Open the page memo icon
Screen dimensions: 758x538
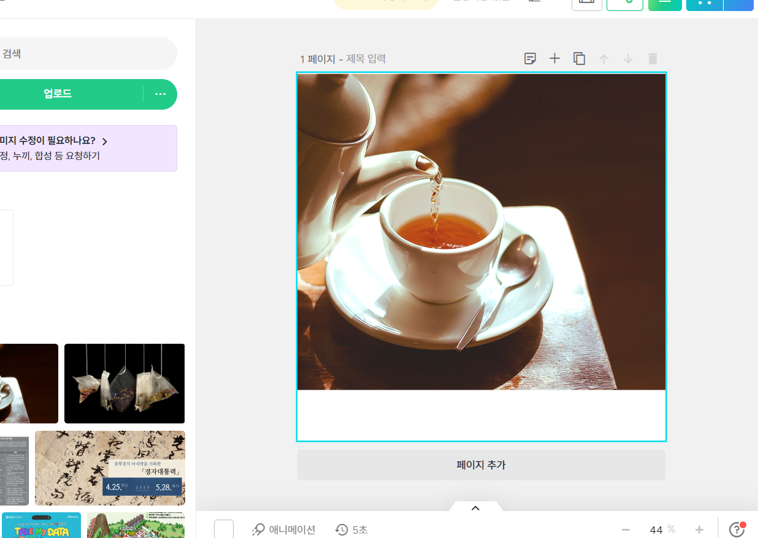coord(530,58)
